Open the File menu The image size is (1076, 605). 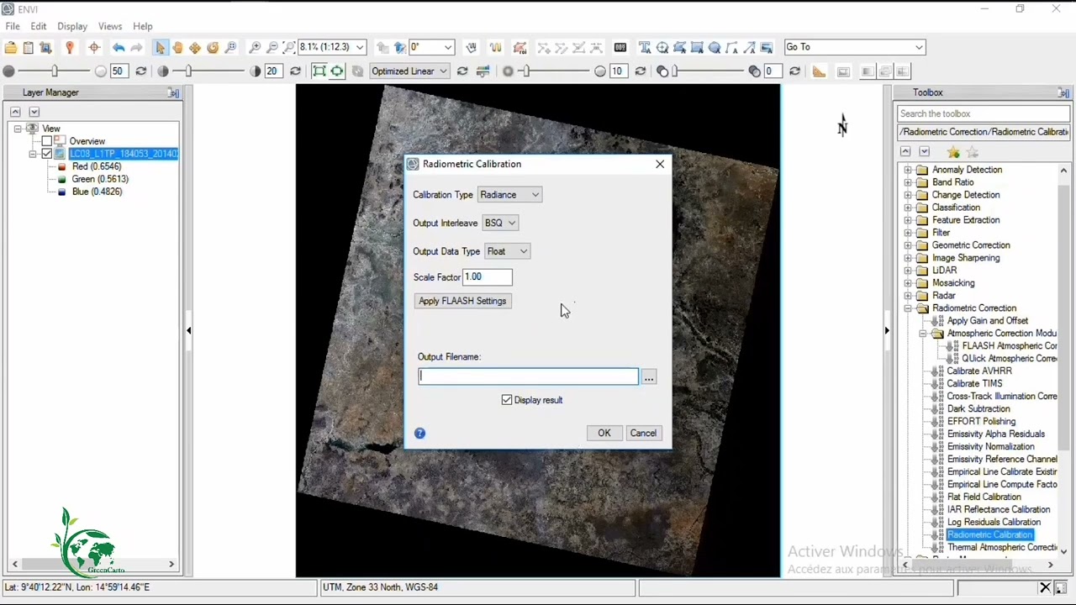click(13, 26)
